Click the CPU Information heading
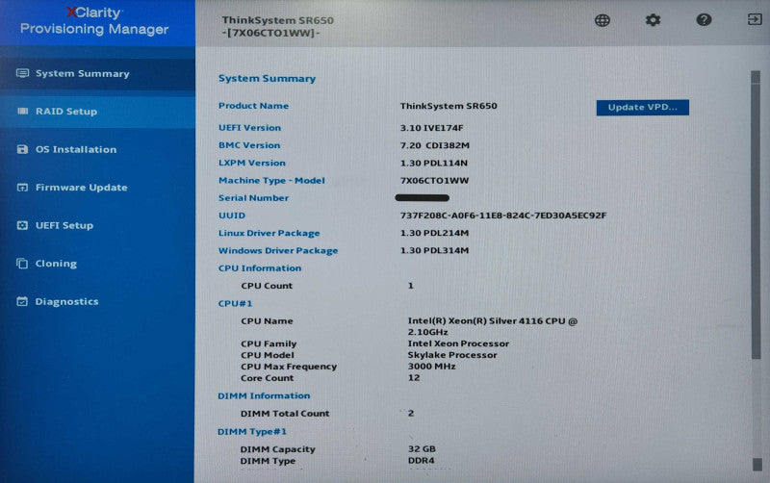This screenshot has width=770, height=483. (260, 268)
